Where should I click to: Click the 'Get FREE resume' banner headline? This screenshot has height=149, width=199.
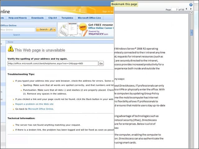101,25
